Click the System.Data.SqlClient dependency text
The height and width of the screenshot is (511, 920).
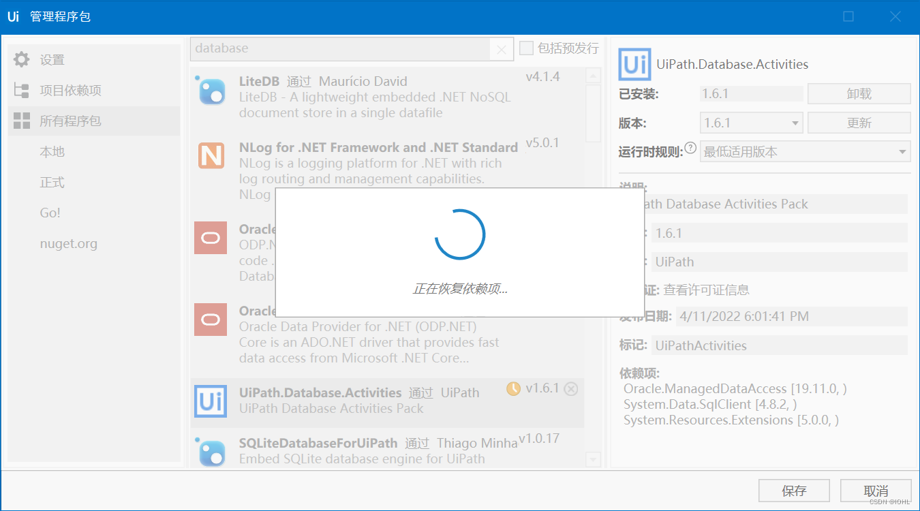pyautogui.click(x=710, y=404)
